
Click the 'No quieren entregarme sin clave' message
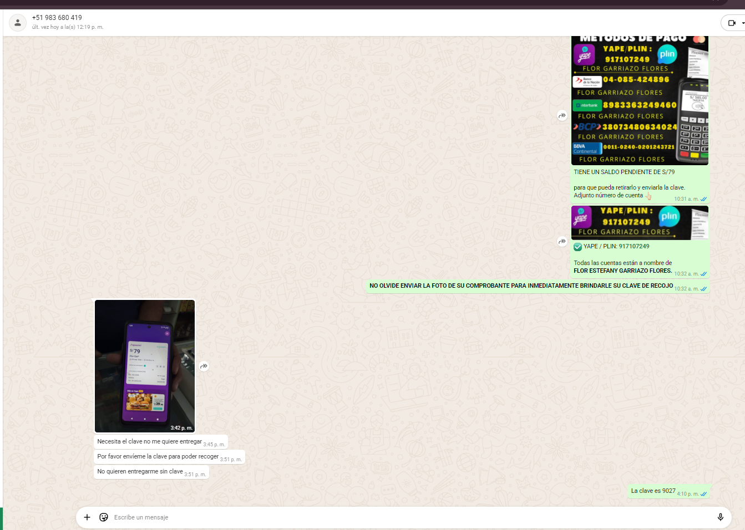[x=140, y=472]
